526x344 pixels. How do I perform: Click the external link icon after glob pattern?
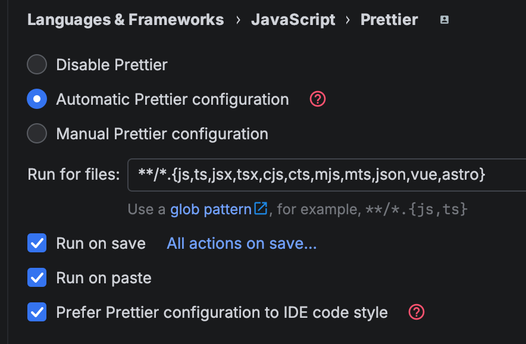pos(261,208)
